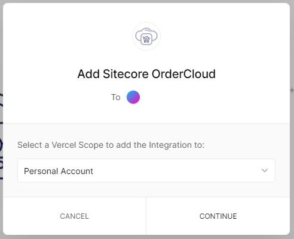Click the shopping cart badge inside the cloud
Viewport: 294px width, 239px height.
[x=146, y=39]
